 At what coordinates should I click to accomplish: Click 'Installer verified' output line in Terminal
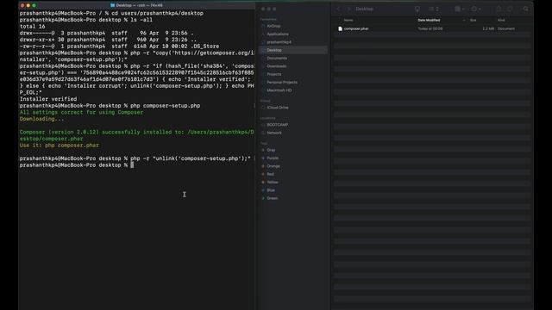[48, 99]
